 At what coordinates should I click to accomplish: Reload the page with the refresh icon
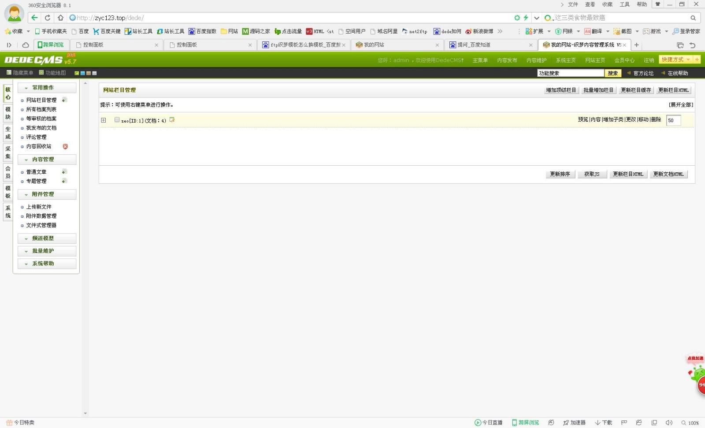(x=48, y=18)
